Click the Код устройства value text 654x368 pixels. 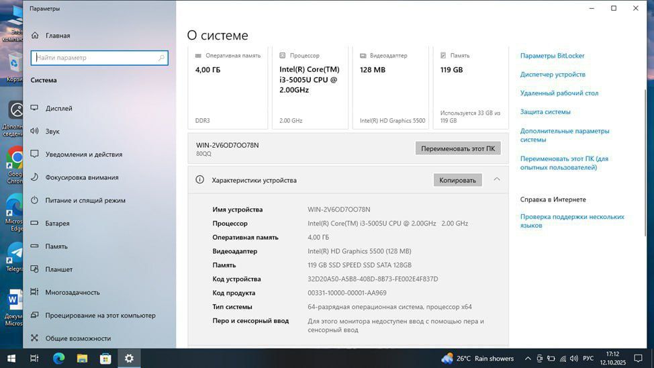point(373,279)
